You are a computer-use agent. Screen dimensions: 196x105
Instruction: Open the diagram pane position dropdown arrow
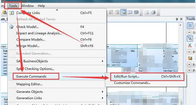click(177, 19)
